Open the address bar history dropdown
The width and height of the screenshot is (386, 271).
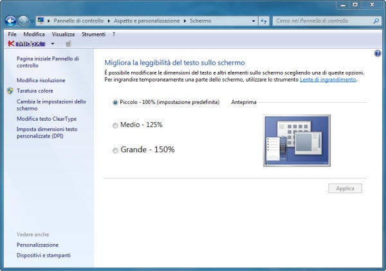(x=253, y=21)
